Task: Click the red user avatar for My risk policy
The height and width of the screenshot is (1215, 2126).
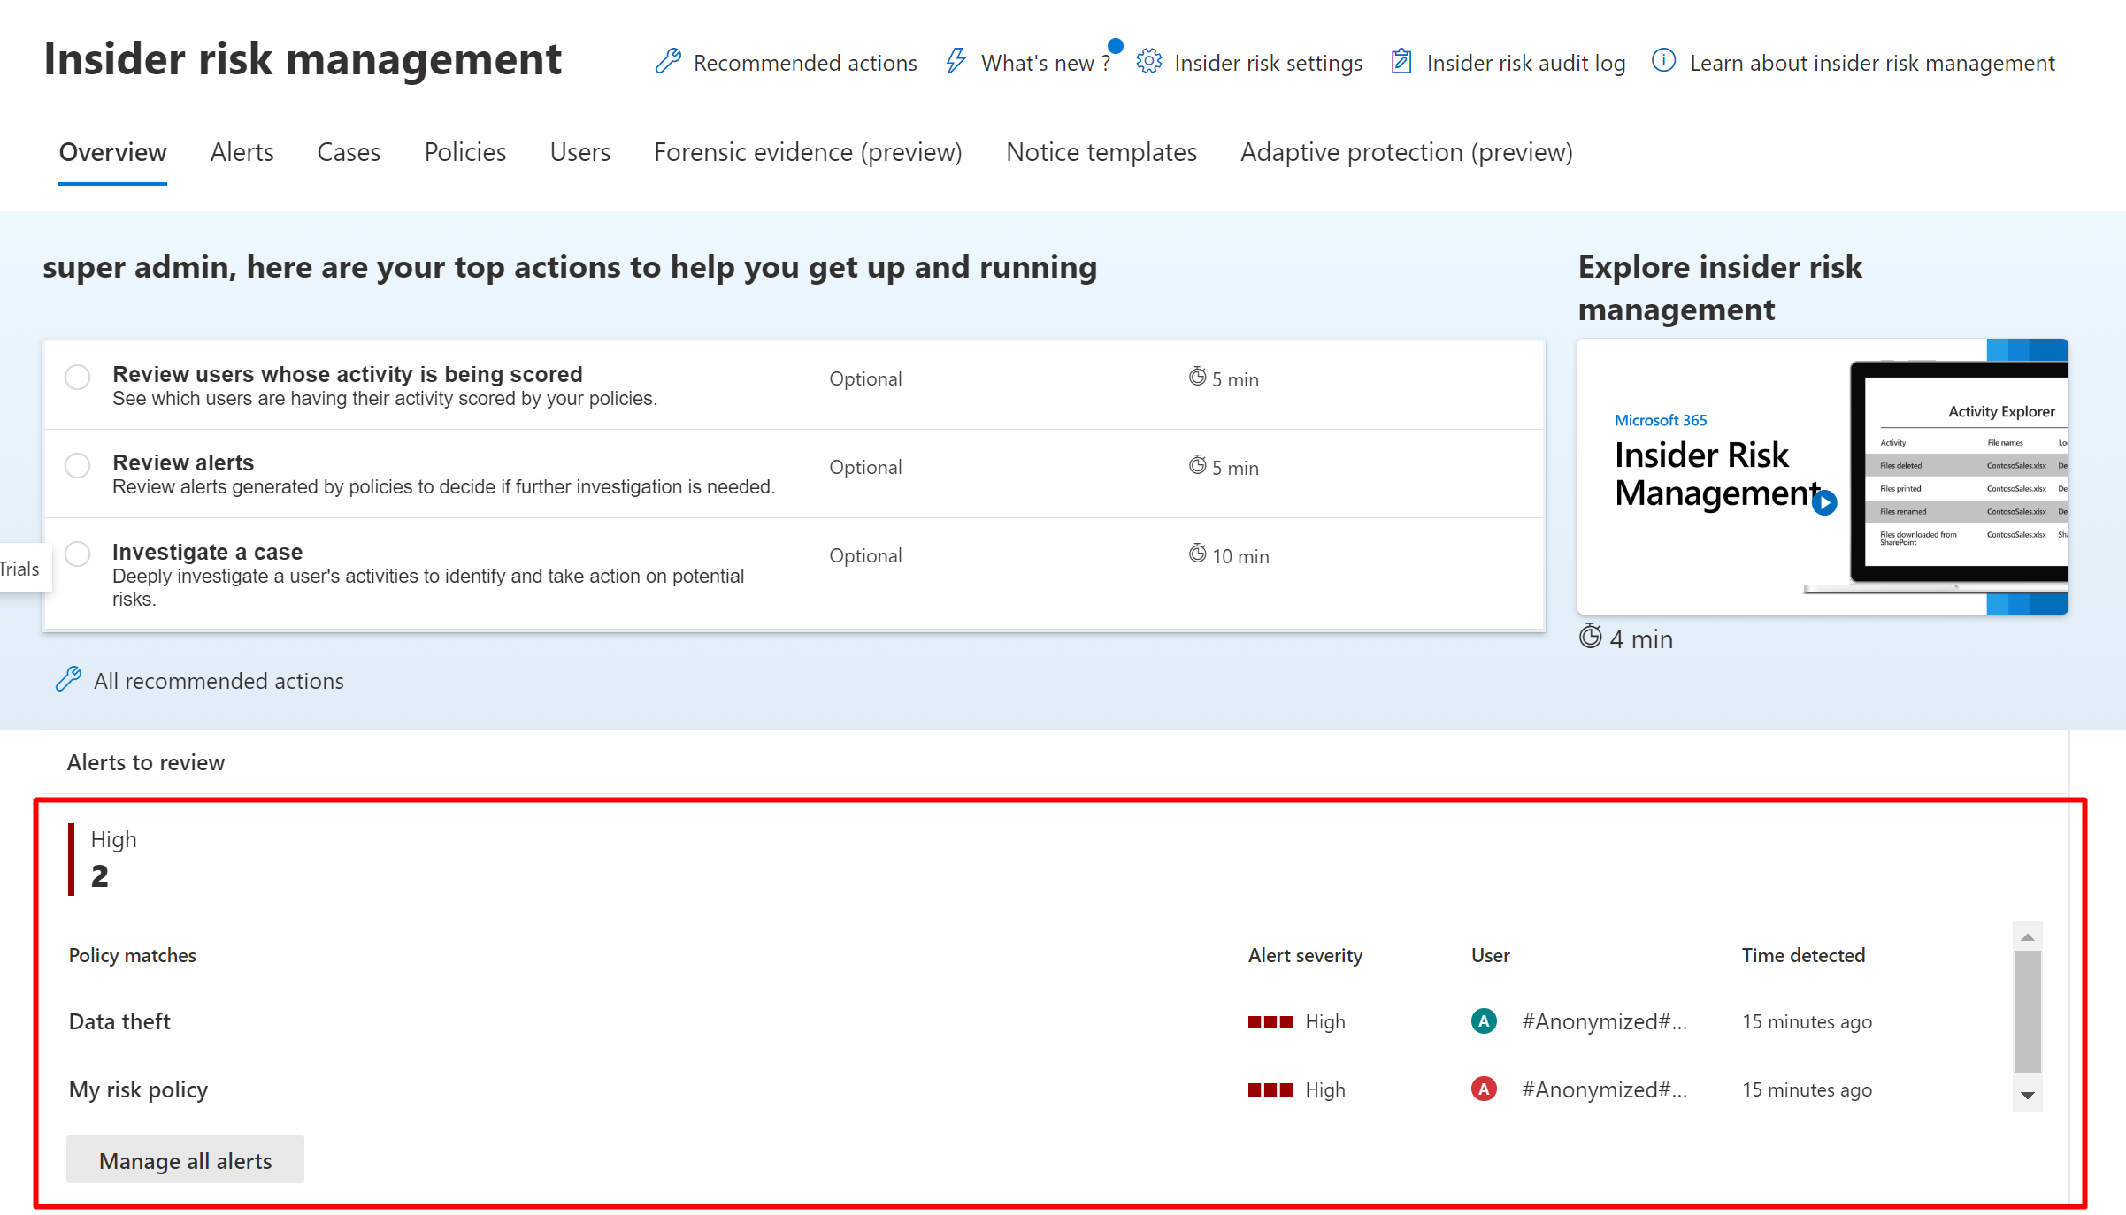Action: (1484, 1089)
